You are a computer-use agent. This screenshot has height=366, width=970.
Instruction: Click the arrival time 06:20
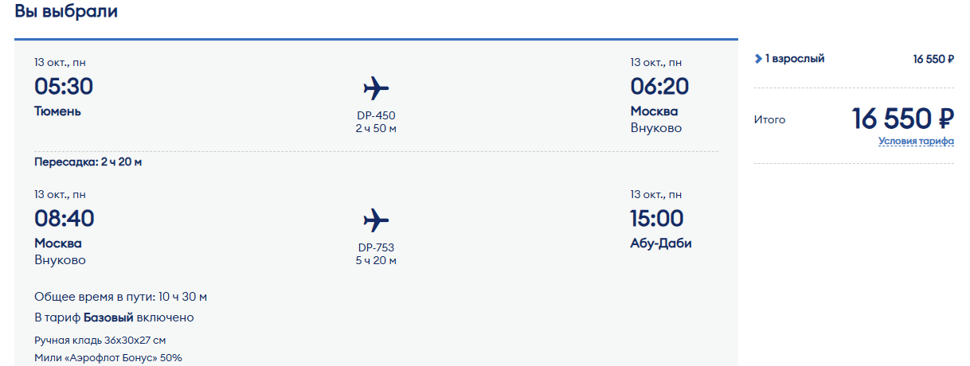[x=659, y=86]
